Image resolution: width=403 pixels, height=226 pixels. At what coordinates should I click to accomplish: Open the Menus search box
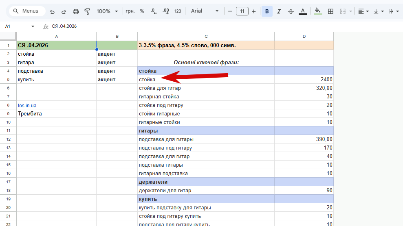click(27, 11)
